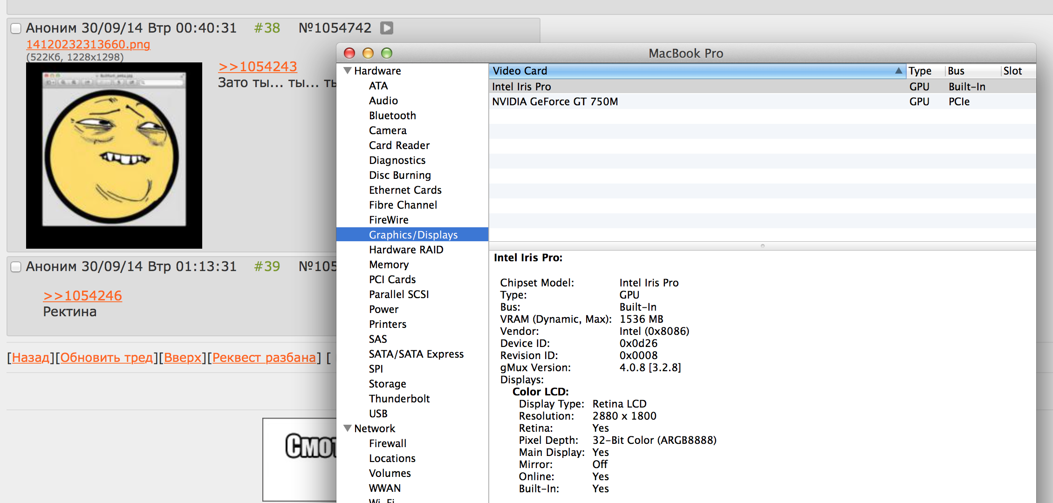
Task: Select WWAN under Network
Action: 385,488
